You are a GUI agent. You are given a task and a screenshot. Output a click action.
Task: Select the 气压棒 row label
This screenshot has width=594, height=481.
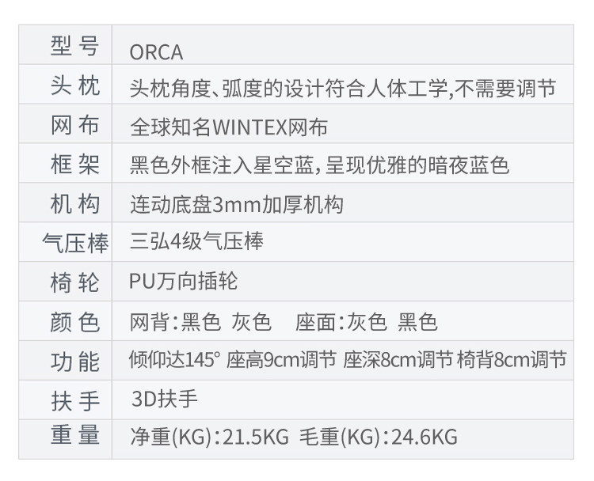click(75, 243)
